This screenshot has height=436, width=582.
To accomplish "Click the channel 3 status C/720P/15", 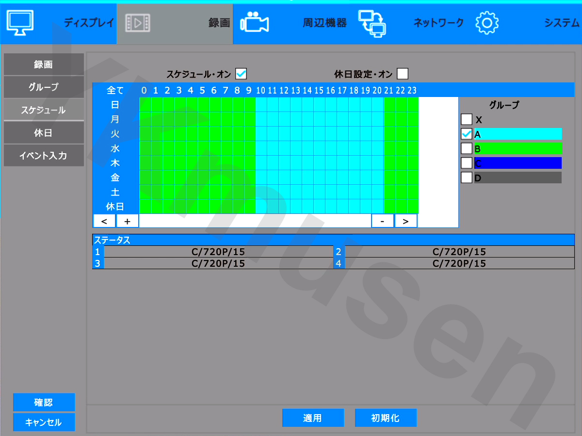I will [218, 263].
